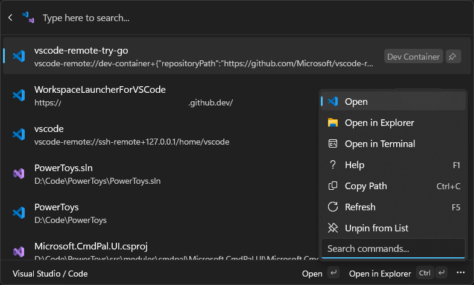This screenshot has width=474, height=285.
Task: Select Copy Path in the context menu
Action: pos(393,186)
